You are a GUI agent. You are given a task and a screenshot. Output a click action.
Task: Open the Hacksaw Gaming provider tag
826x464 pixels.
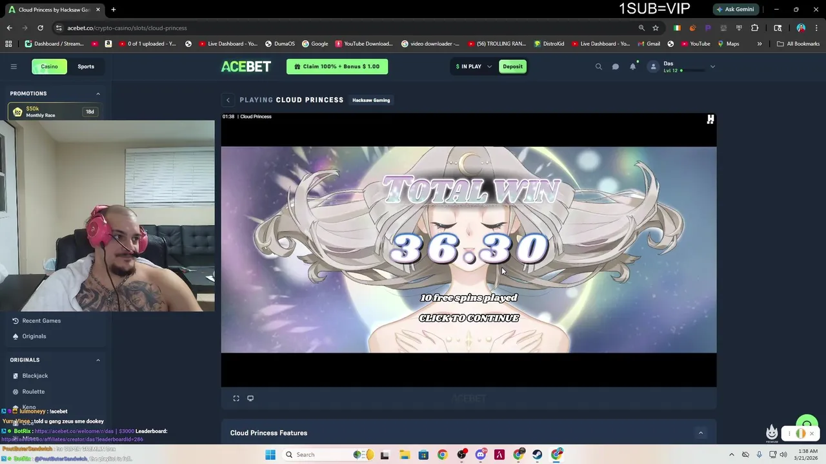pyautogui.click(x=371, y=100)
